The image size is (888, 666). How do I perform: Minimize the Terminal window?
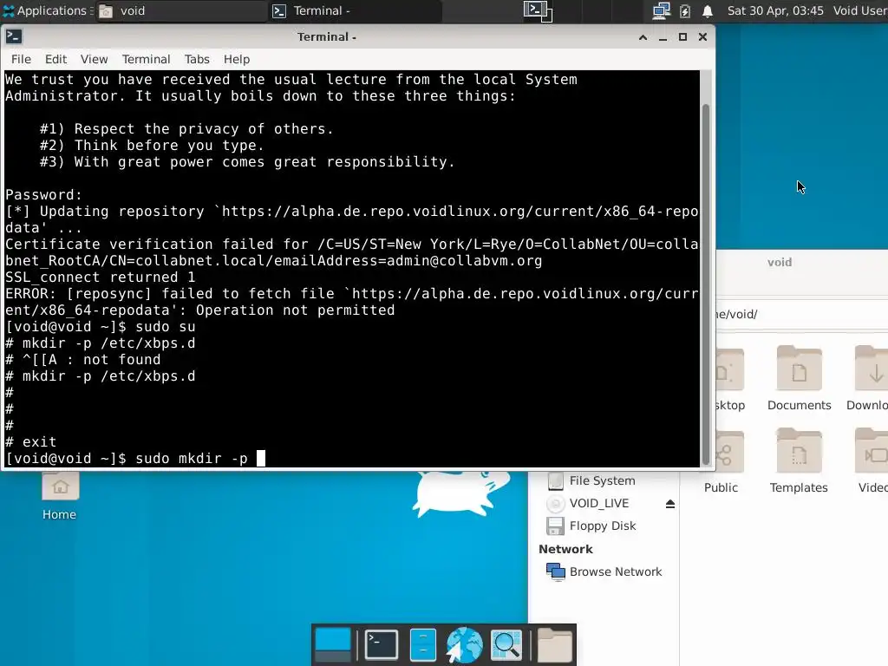pyautogui.click(x=663, y=36)
